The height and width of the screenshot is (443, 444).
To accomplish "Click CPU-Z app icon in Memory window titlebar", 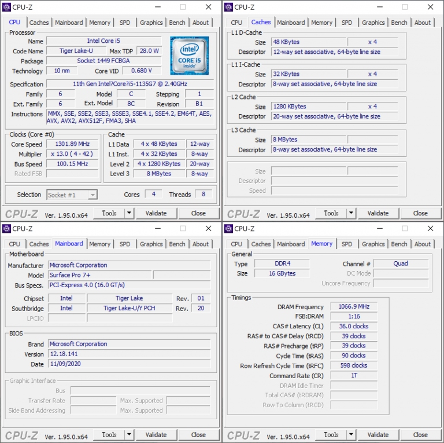I will (x=228, y=228).
